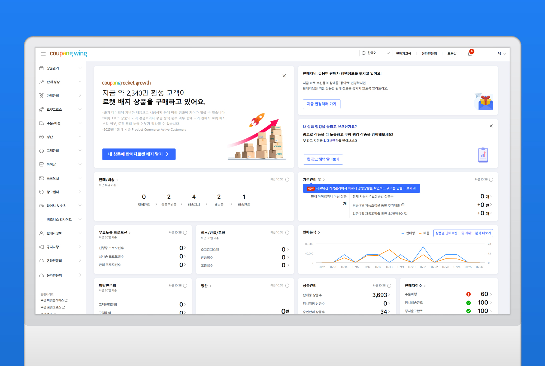Open notifications bell with 4 badge
545x366 pixels.
click(470, 53)
